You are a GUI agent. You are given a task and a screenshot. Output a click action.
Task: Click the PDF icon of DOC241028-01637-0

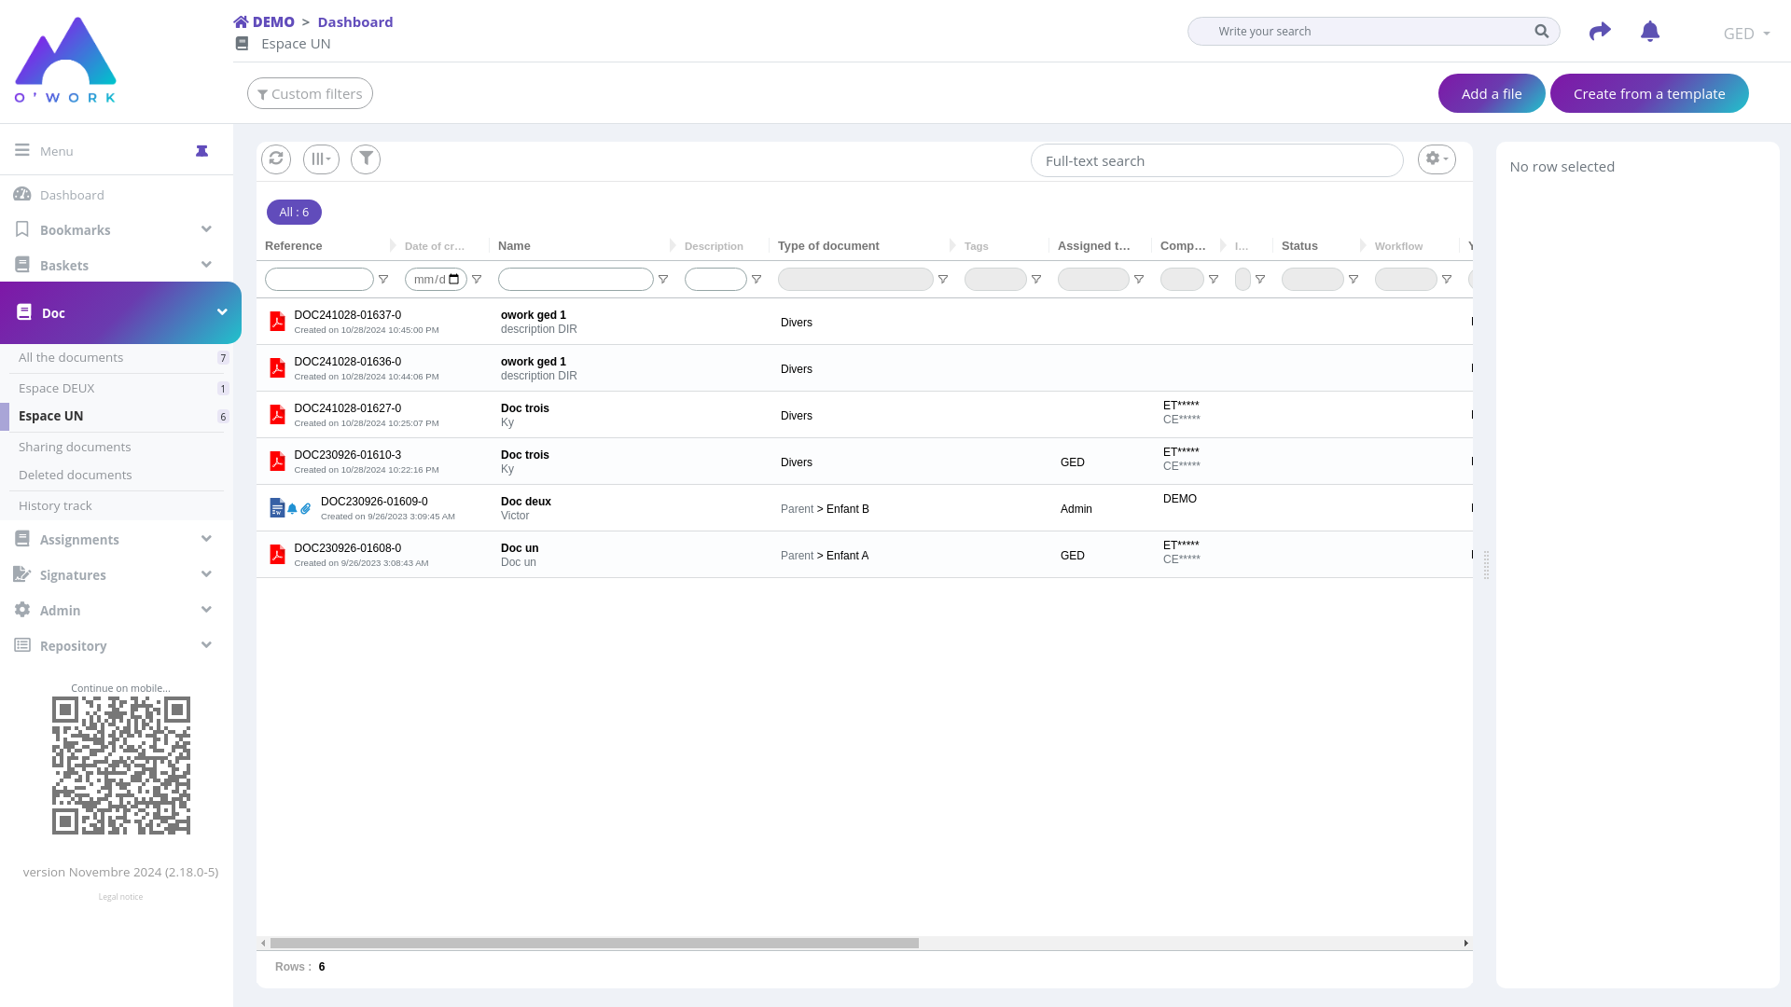pyautogui.click(x=277, y=322)
